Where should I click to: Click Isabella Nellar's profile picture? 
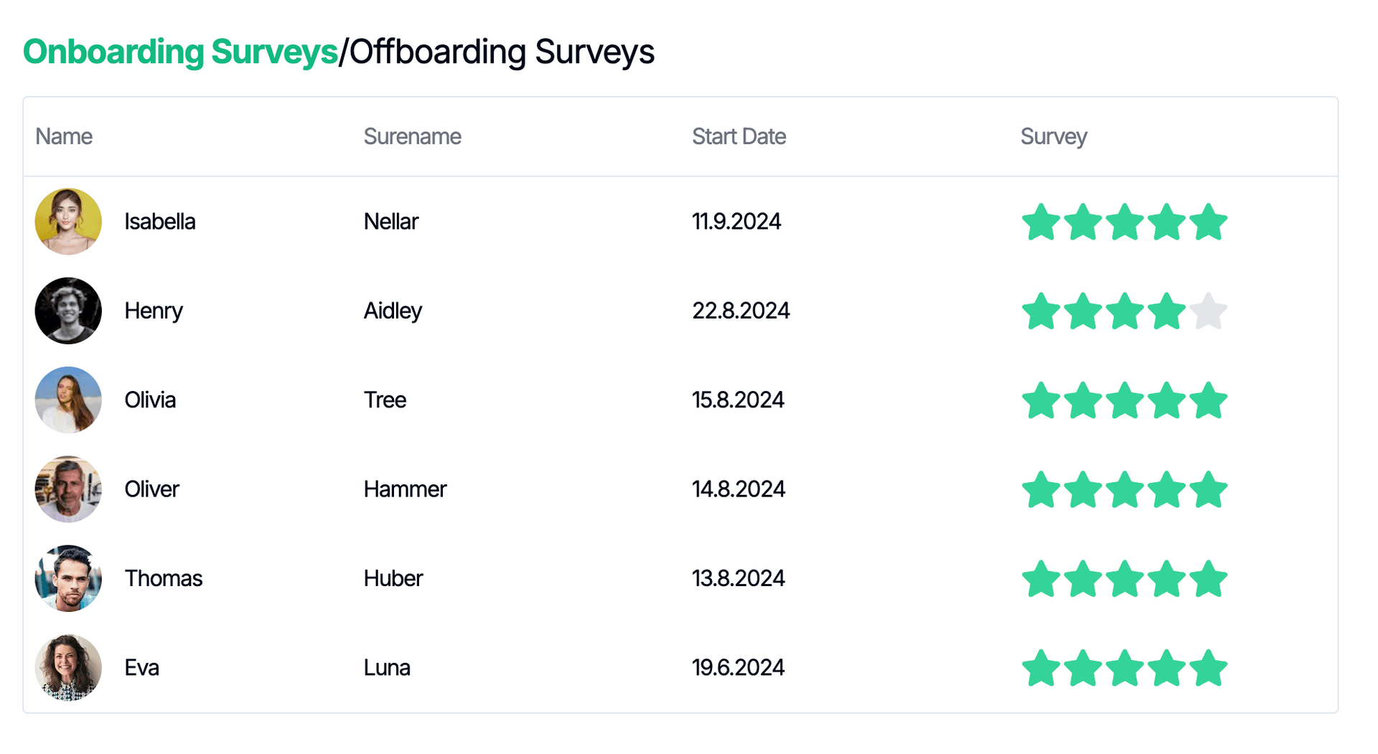(x=68, y=221)
